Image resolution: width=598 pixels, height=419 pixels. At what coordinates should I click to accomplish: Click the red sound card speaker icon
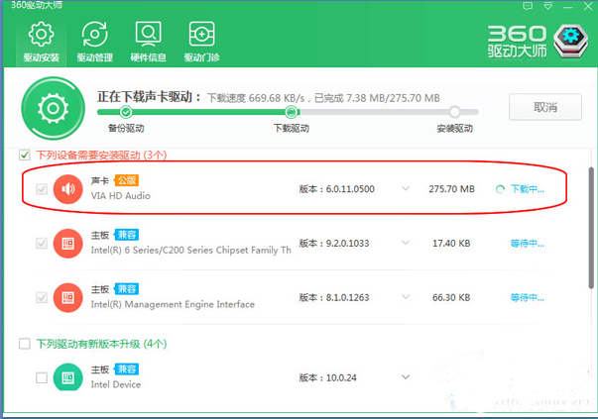[67, 188]
